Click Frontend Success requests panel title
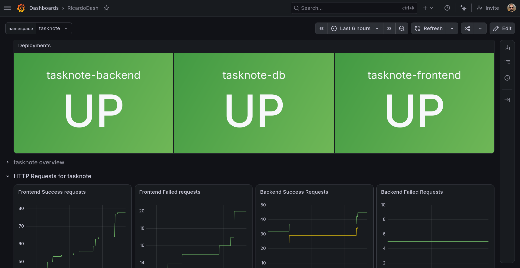This screenshot has width=520, height=268. click(52, 192)
